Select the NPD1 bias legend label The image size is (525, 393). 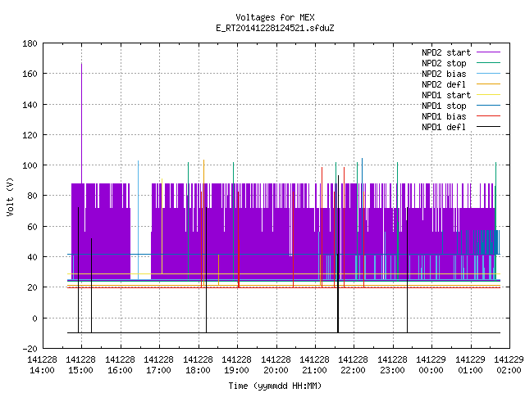pos(444,116)
